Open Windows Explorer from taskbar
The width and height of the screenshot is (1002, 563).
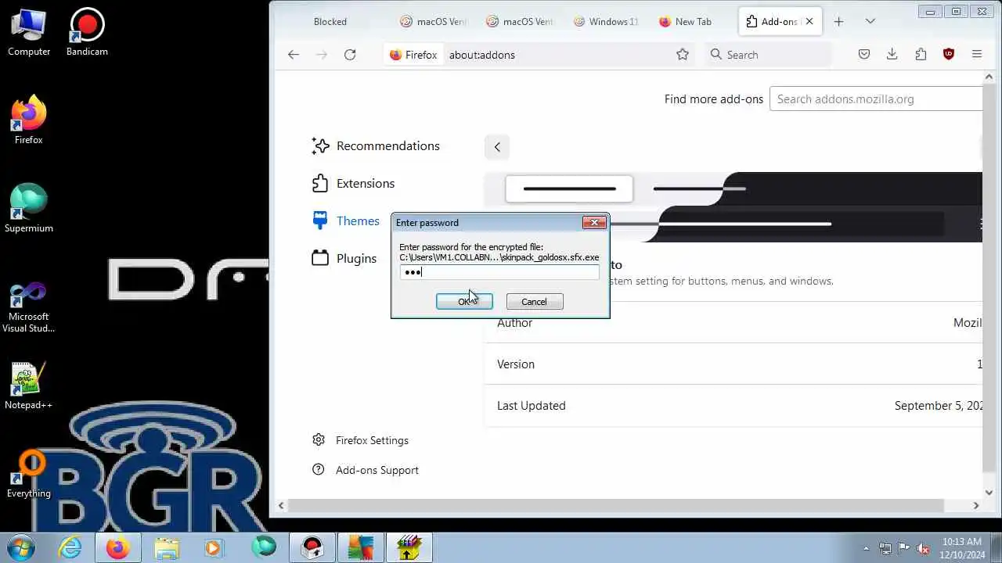167,547
